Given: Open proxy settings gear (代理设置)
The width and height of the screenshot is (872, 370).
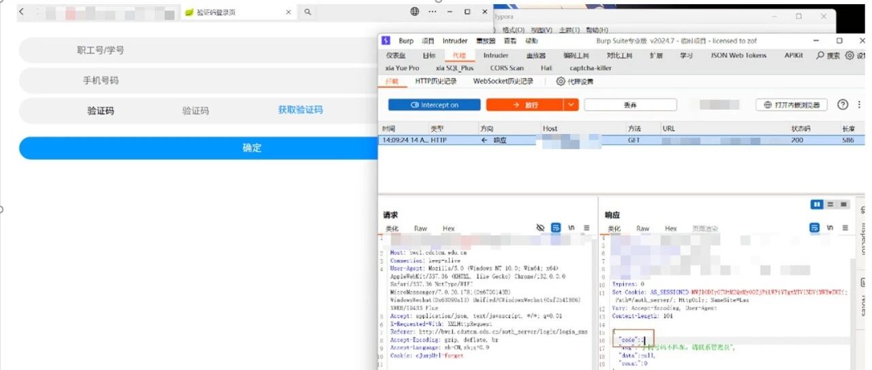Looking at the screenshot, I should [561, 81].
